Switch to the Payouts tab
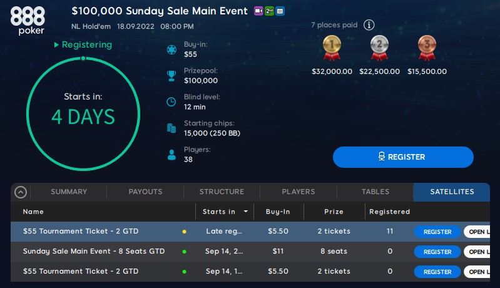The image size is (500, 288). pos(145,192)
